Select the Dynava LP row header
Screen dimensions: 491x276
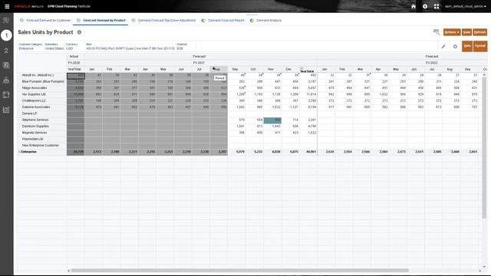click(x=42, y=113)
